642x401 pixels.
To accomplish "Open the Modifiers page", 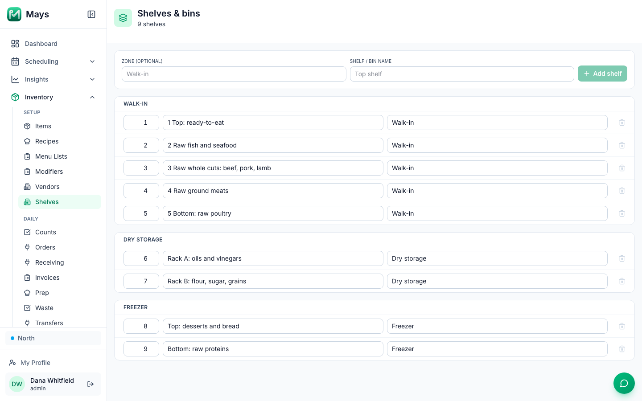I will (60, 172).
